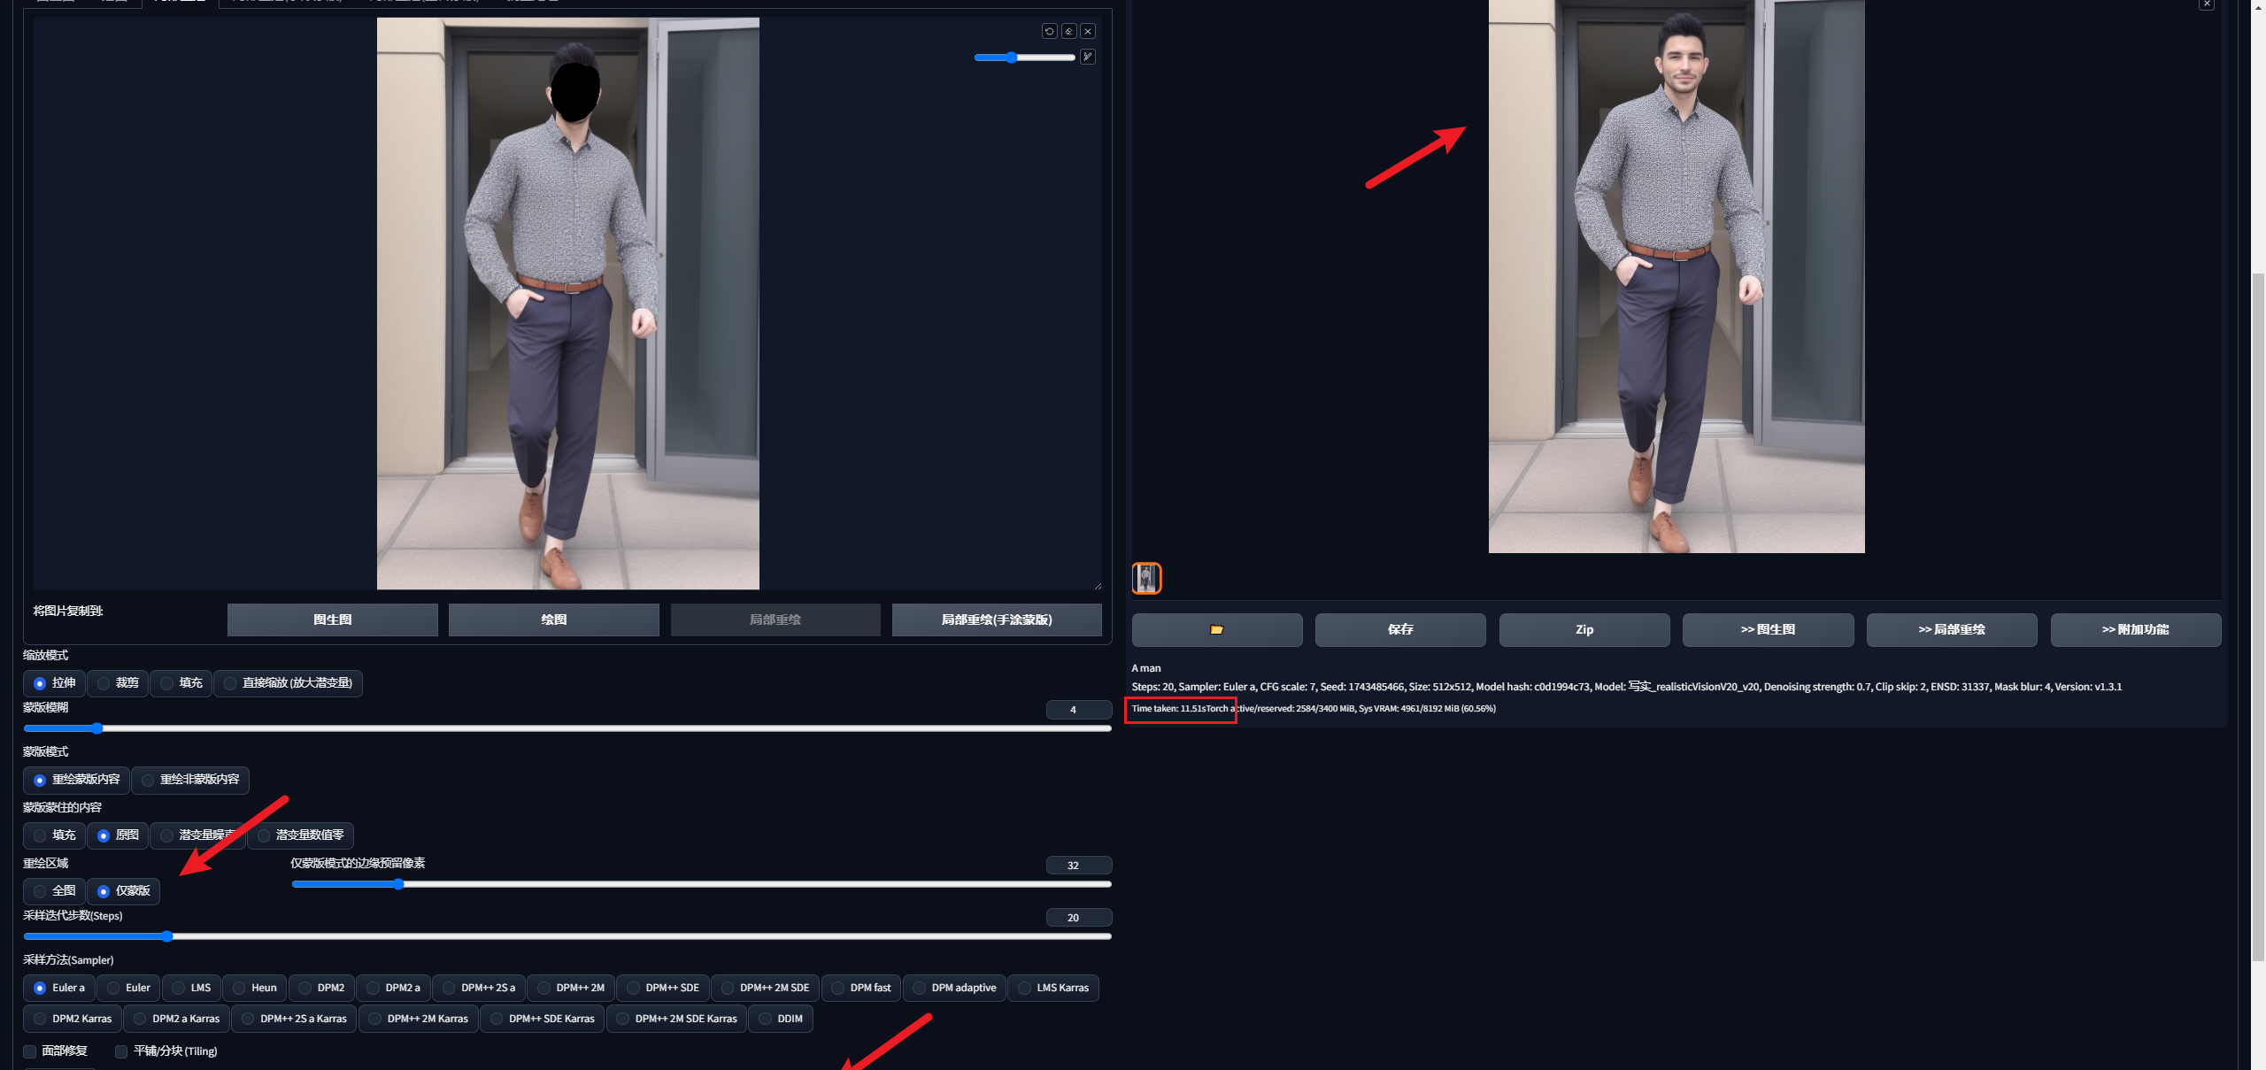This screenshot has height=1070, width=2266.
Task: Select the DPM2 a Karras sampler
Action: click(176, 1019)
